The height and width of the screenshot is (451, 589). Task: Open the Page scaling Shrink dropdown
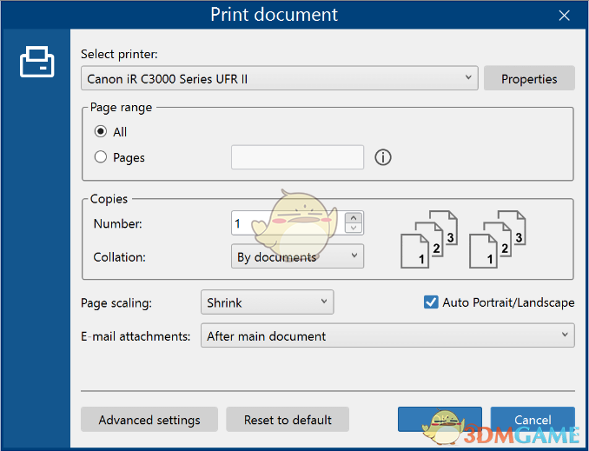[267, 302]
